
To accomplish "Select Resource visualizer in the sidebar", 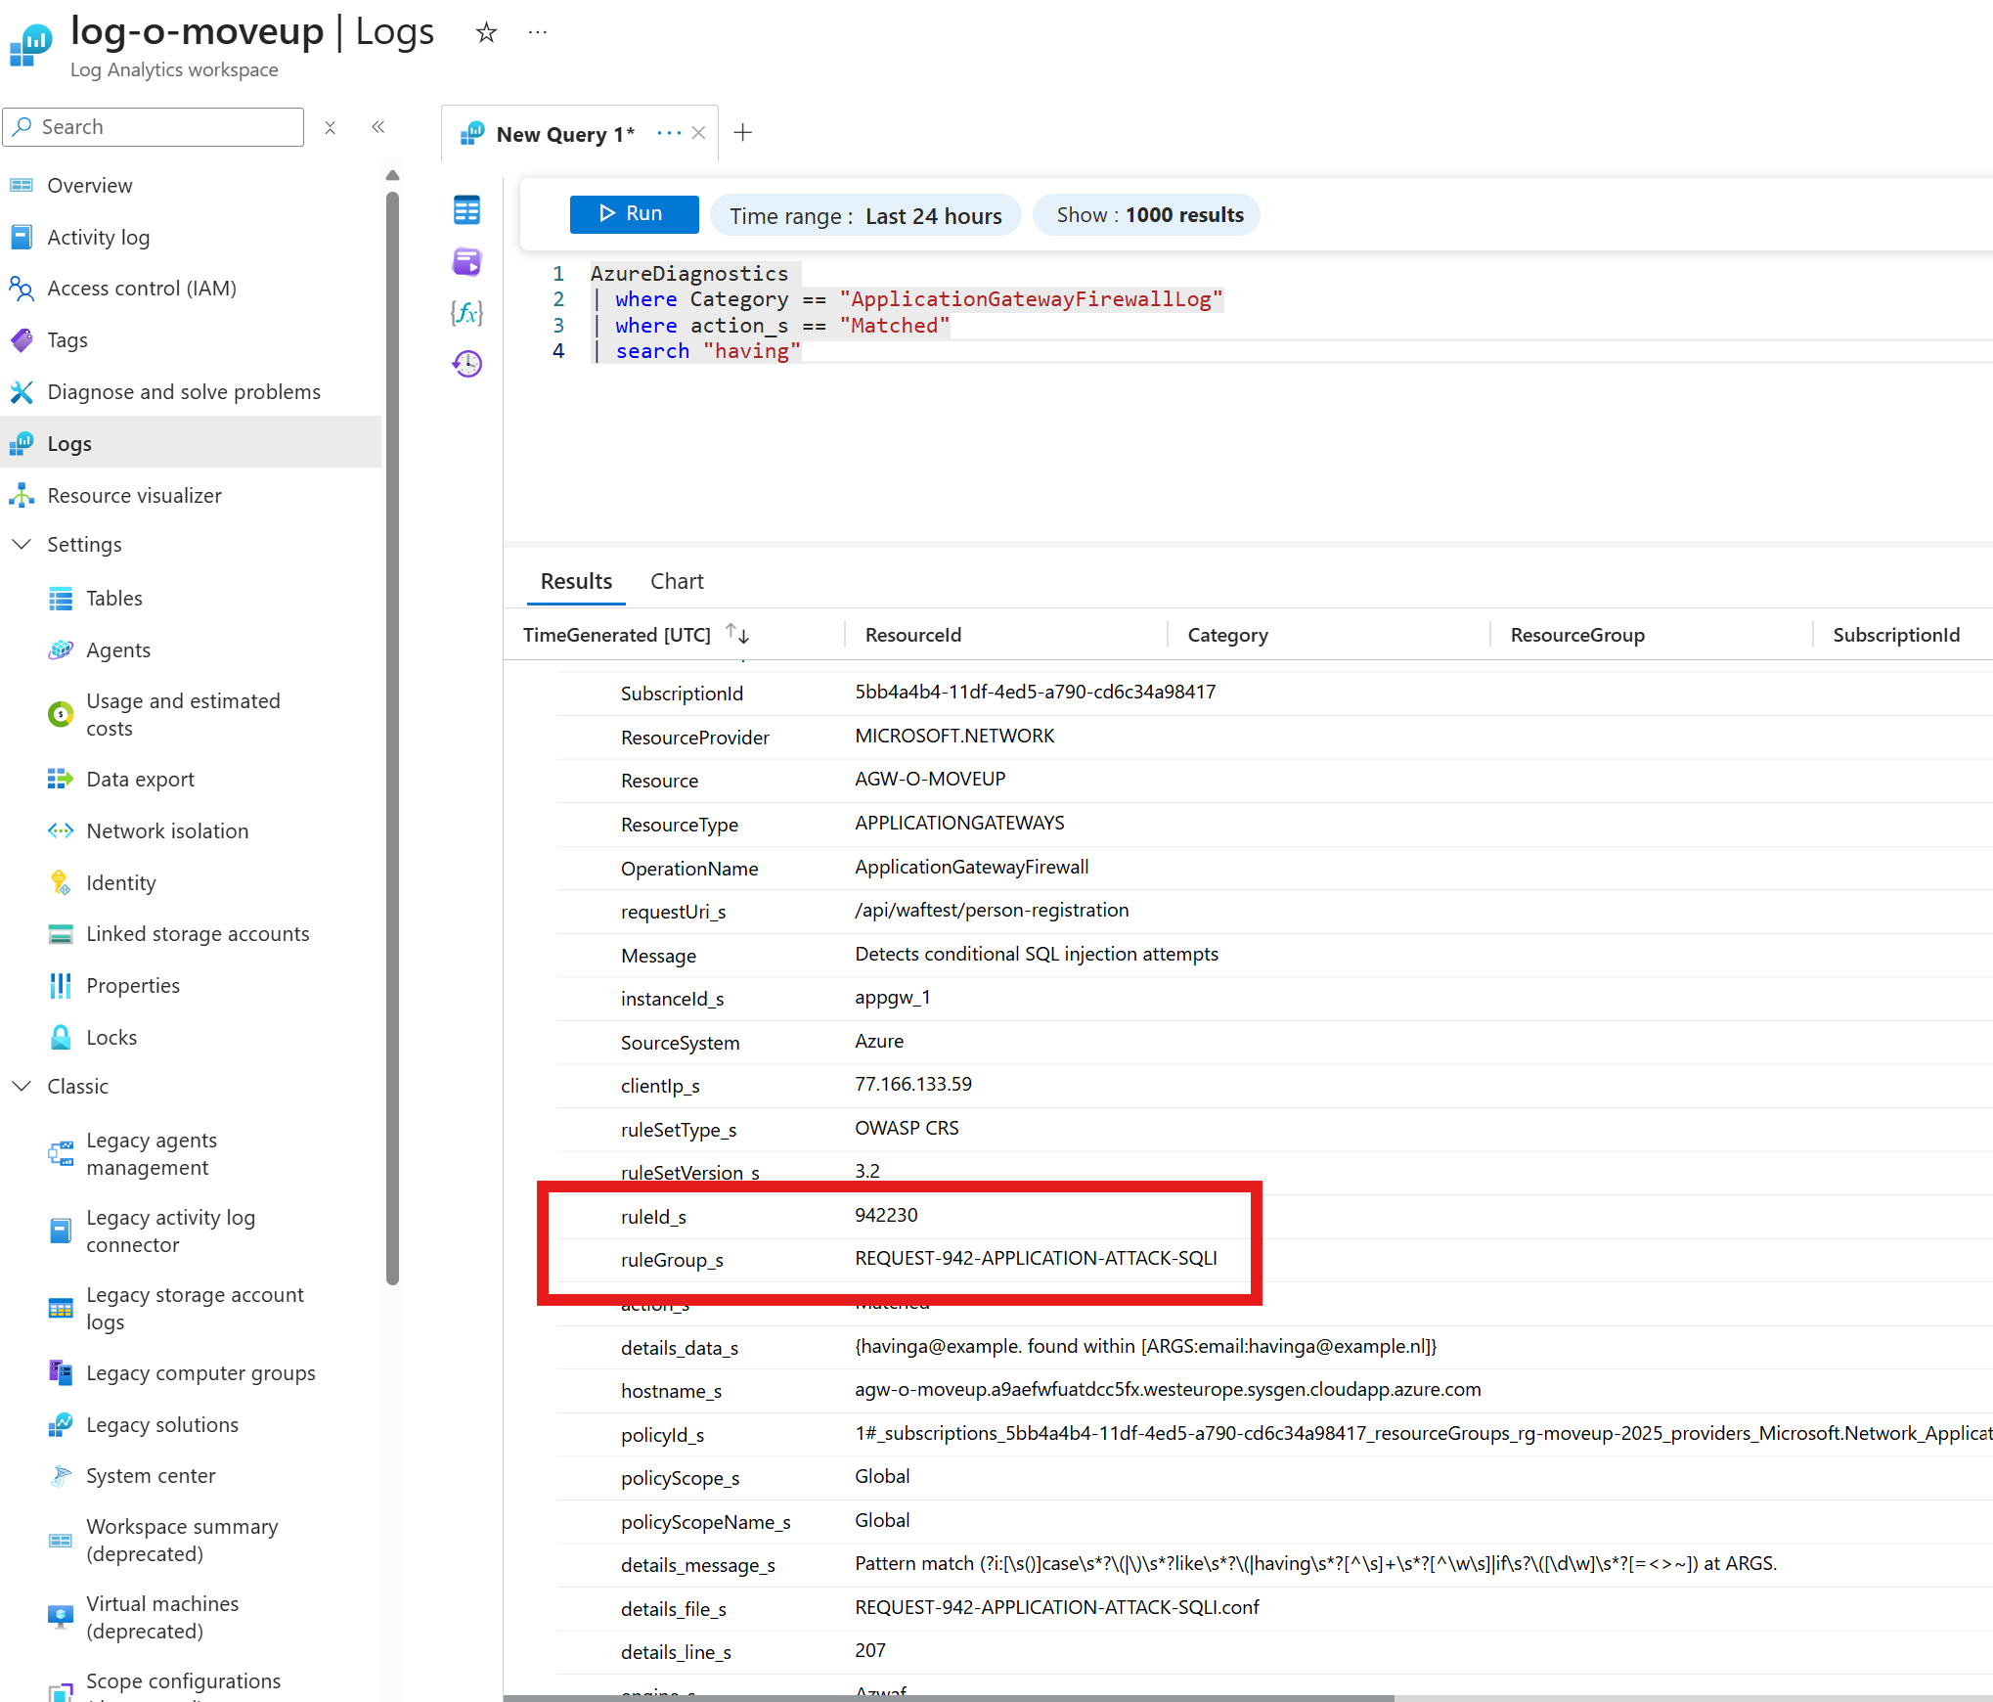I will point(136,495).
